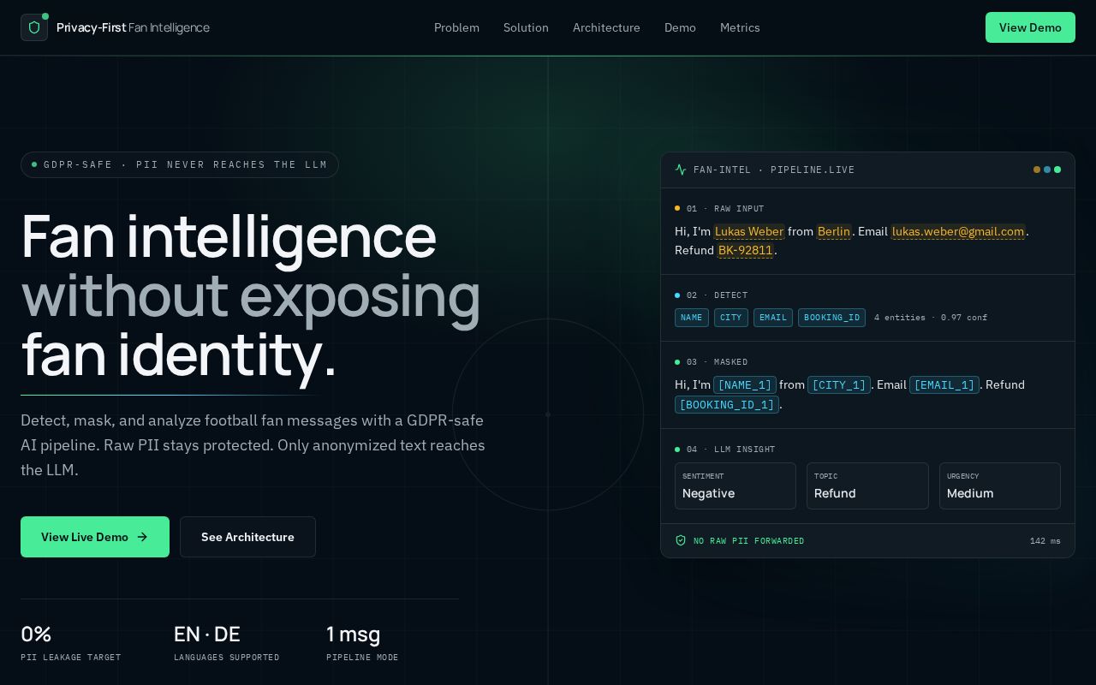Click the FAN-INTEL · PIPELINE.LIVE panel title

pyautogui.click(x=774, y=170)
